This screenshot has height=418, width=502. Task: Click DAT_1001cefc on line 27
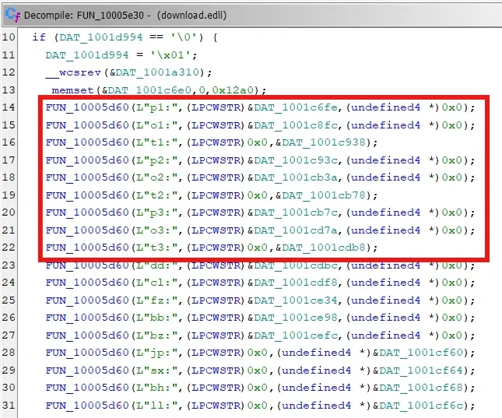pyautogui.click(x=296, y=335)
